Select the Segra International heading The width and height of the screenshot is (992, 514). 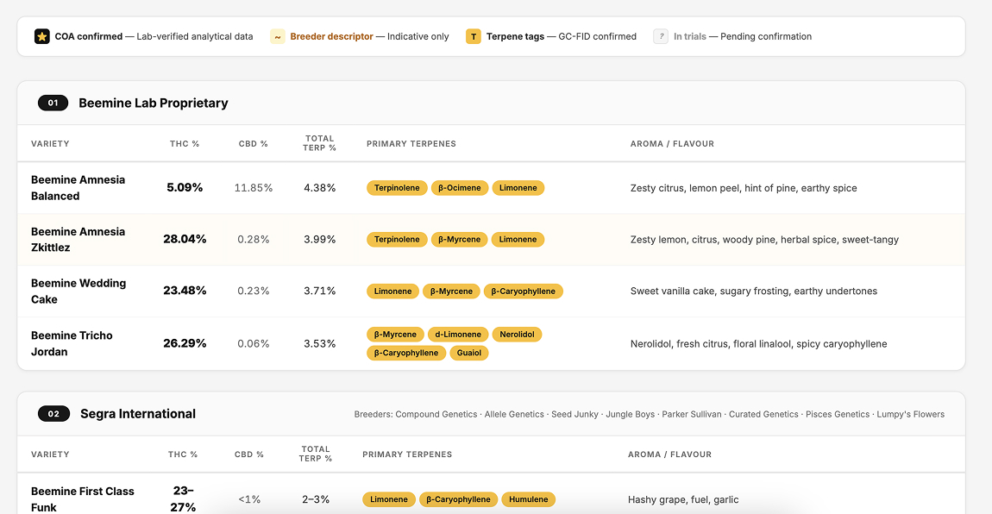click(x=138, y=414)
